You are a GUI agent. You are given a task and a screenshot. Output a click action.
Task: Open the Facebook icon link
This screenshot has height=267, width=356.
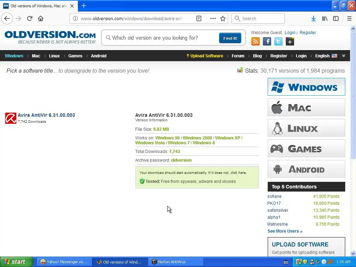pyautogui.click(x=267, y=42)
